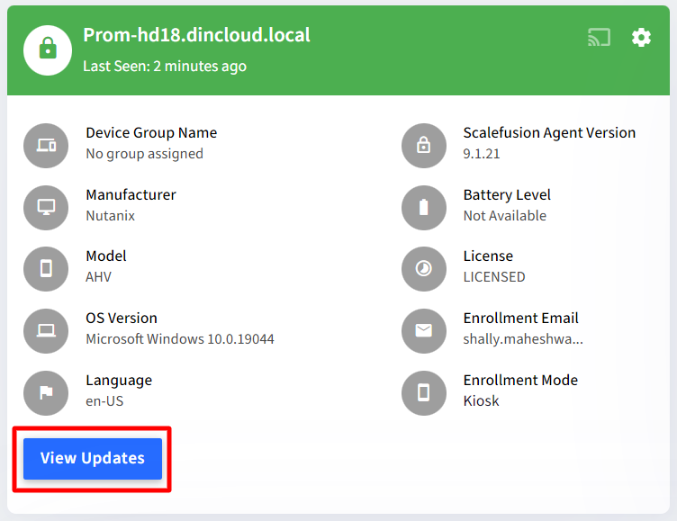Click agent version 9.1.21
This screenshot has width=677, height=521.
coord(482,154)
